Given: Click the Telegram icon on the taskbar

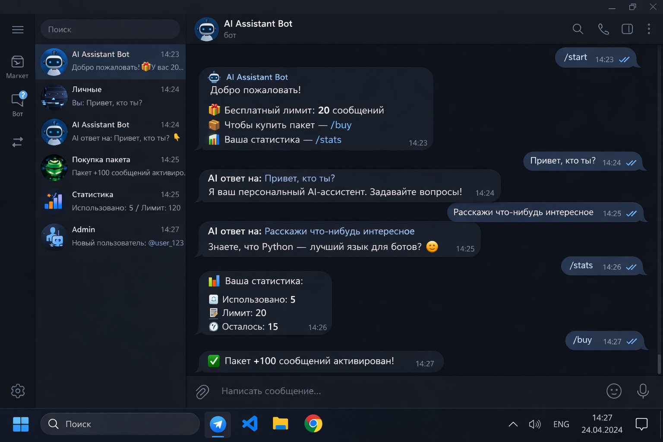Looking at the screenshot, I should click(218, 424).
